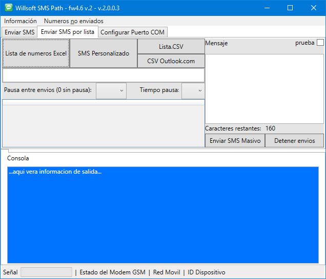Focus the Mensaje text area
326x279 pixels.
pos(264,89)
